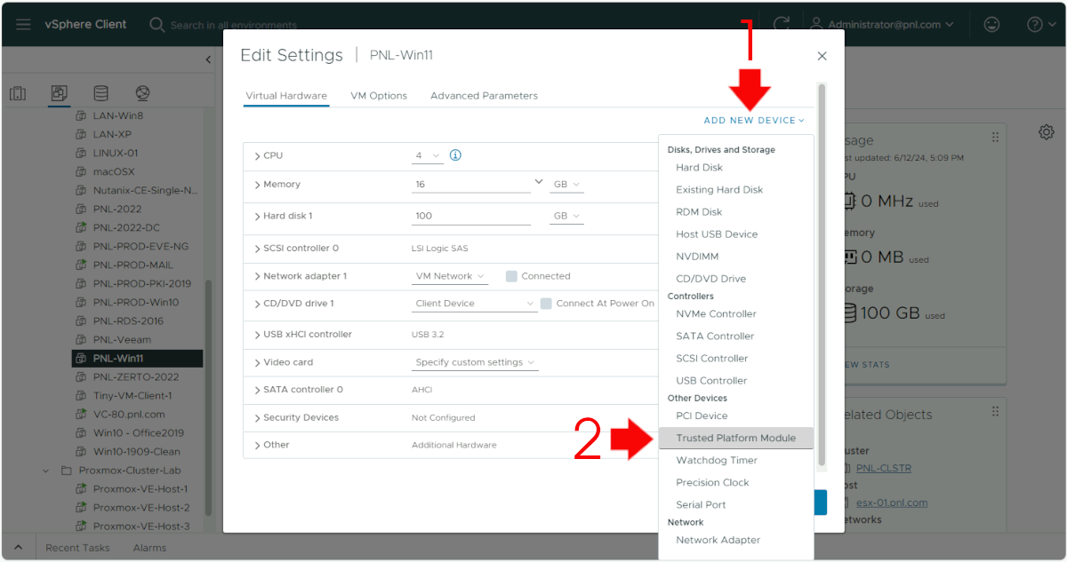The height and width of the screenshot is (562, 1067).
Task: Click the settings gear icon on the right
Action: pos(1047,131)
